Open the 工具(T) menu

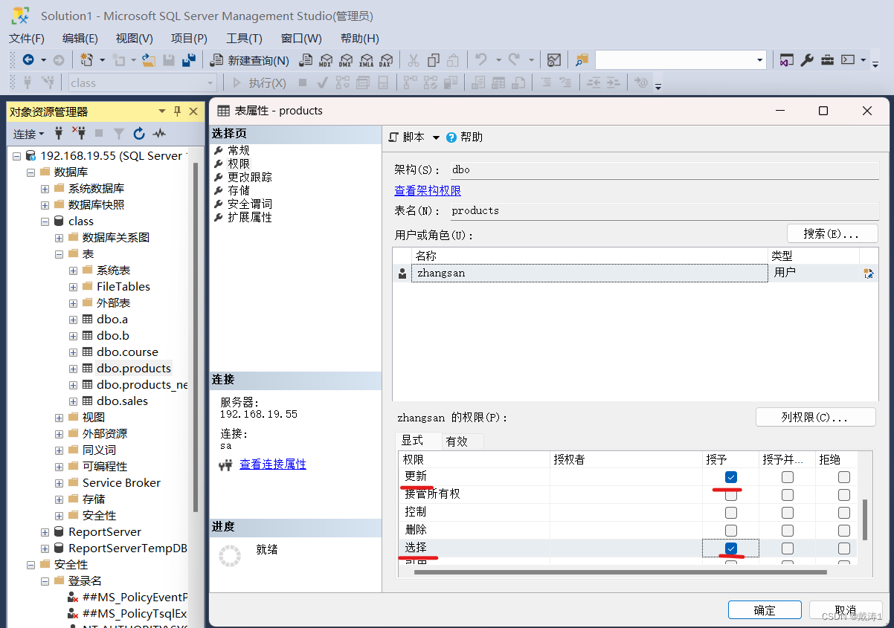(x=244, y=38)
